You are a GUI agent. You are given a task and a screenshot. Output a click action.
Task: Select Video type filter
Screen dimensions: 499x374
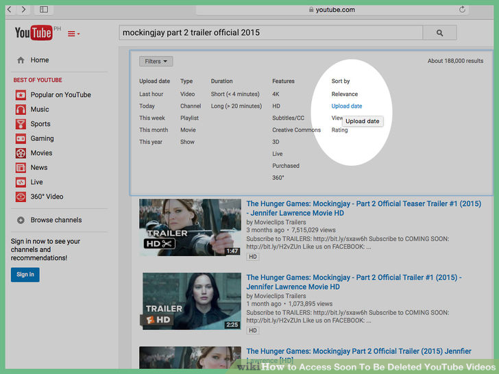pyautogui.click(x=187, y=94)
